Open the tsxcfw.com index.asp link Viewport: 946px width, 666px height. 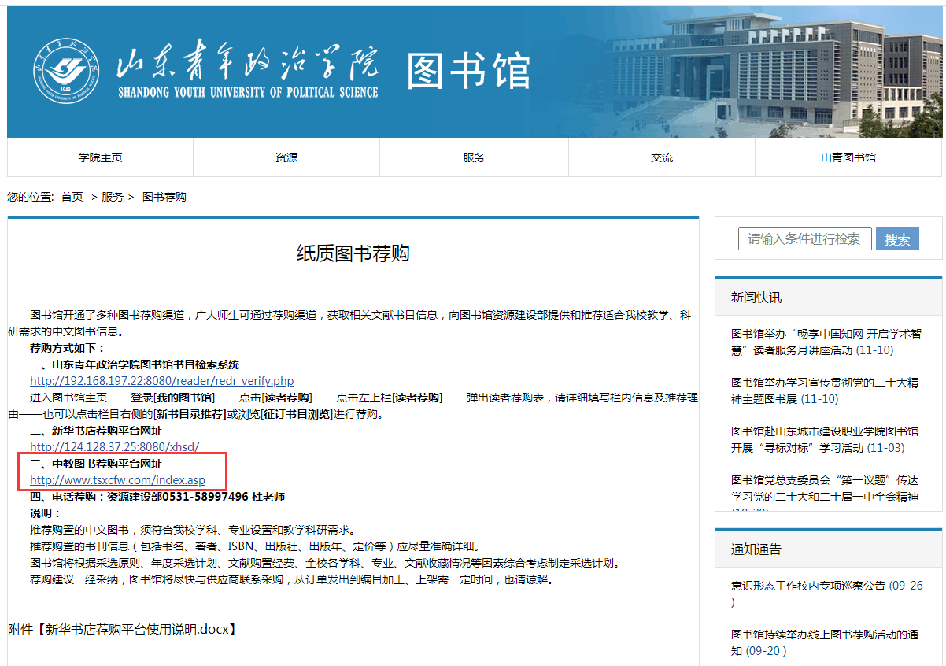(x=117, y=479)
